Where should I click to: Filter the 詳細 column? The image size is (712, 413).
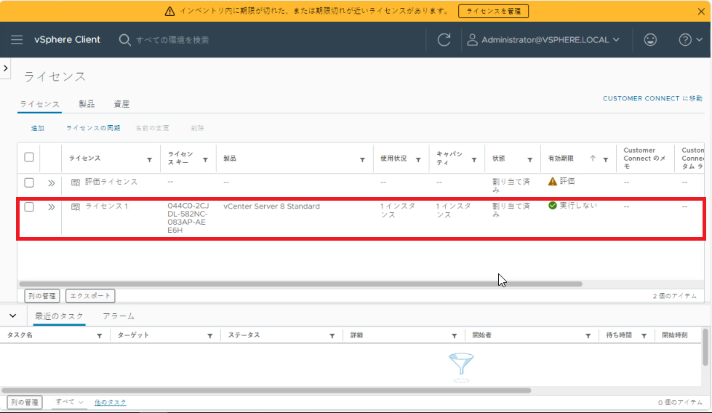tap(454, 336)
